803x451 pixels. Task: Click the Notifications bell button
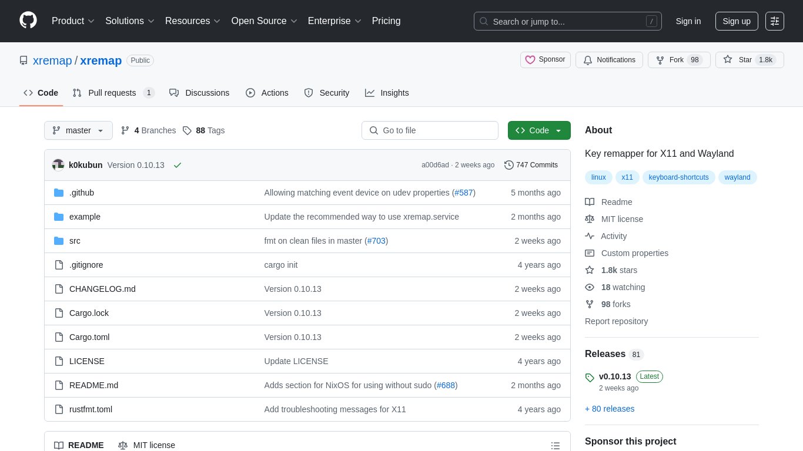(x=610, y=60)
